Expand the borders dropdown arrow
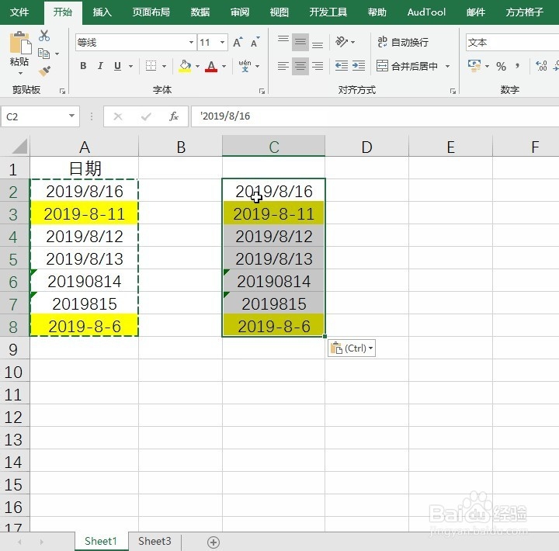Viewport: 559px width, 551px height. [x=165, y=66]
